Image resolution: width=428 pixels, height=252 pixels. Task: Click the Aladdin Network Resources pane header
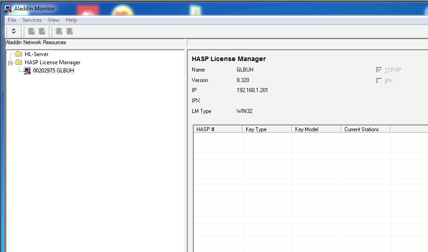pyautogui.click(x=95, y=42)
